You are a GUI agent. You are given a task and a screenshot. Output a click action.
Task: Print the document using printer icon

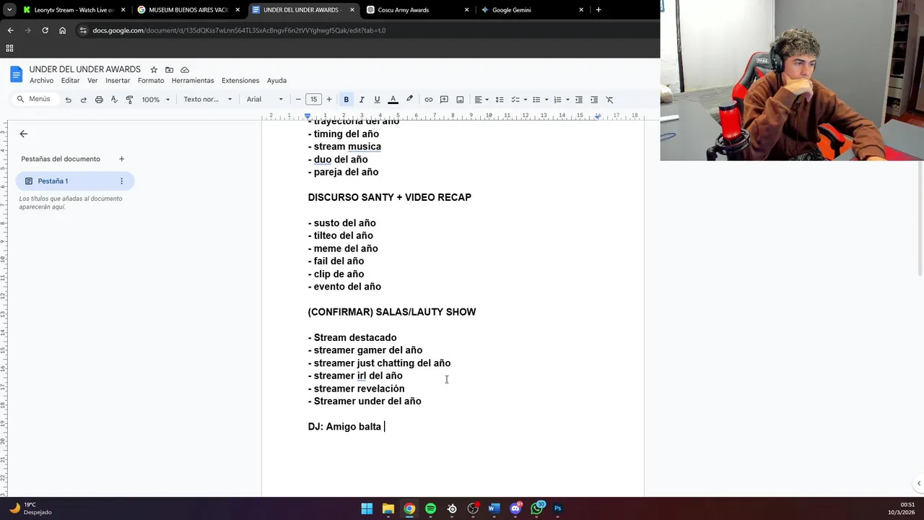point(99,100)
